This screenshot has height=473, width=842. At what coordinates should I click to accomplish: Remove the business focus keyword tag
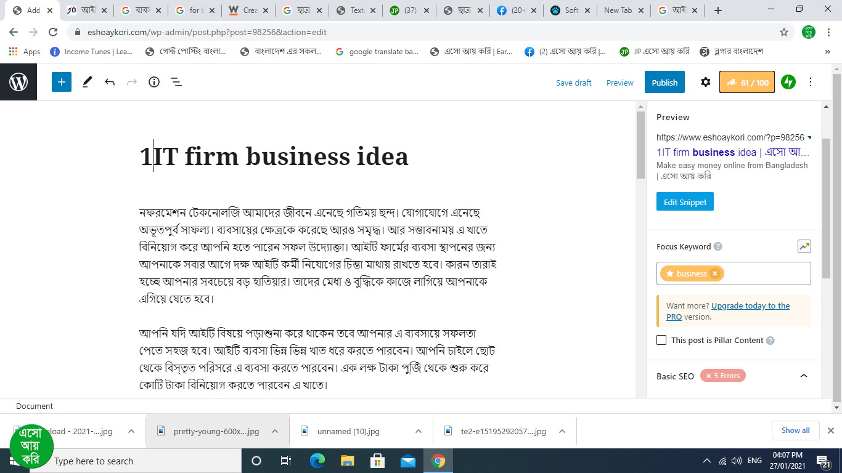click(715, 273)
